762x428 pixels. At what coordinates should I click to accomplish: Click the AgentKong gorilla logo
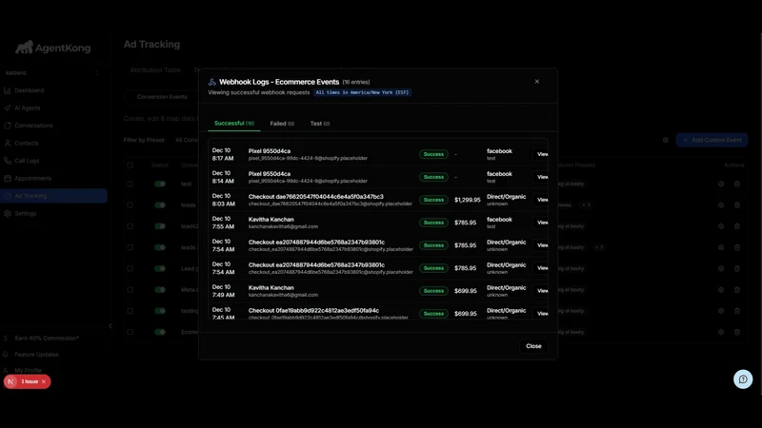(24, 47)
